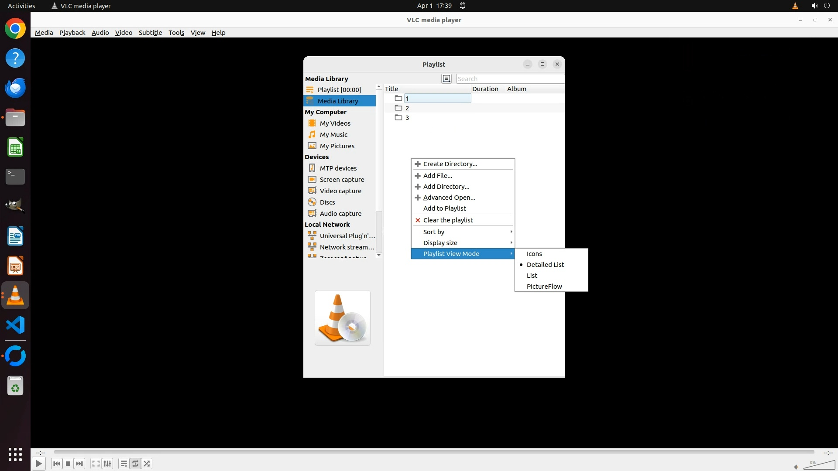Select Detailed List view mode
838x471 pixels.
pos(545,265)
